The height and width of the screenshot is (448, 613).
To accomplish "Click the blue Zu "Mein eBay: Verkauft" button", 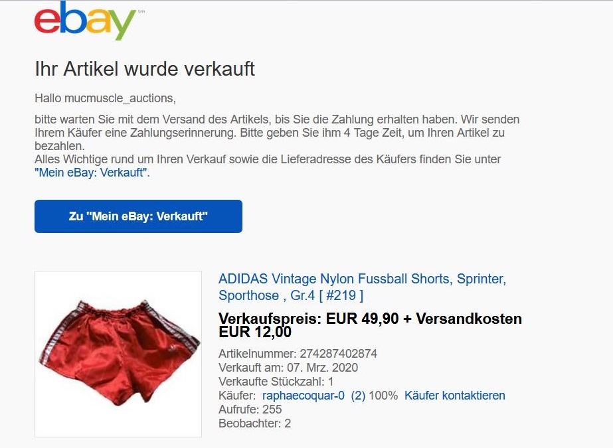I will pos(138,216).
